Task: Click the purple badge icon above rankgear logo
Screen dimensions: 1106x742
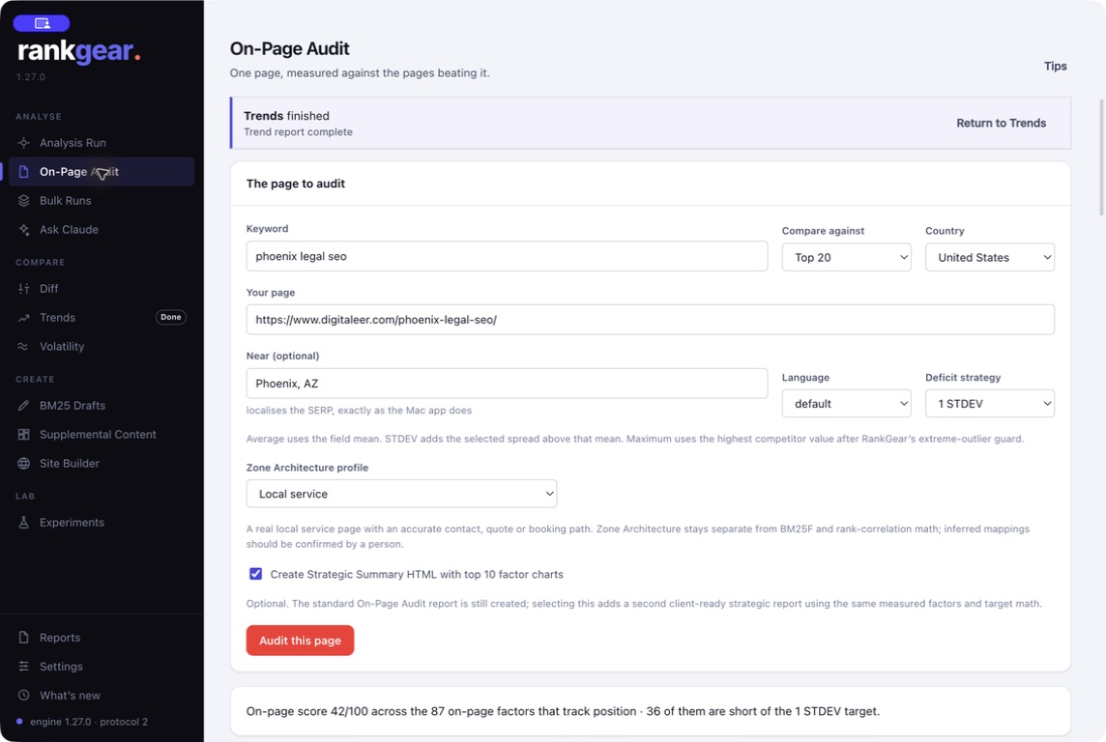Action: [42, 23]
